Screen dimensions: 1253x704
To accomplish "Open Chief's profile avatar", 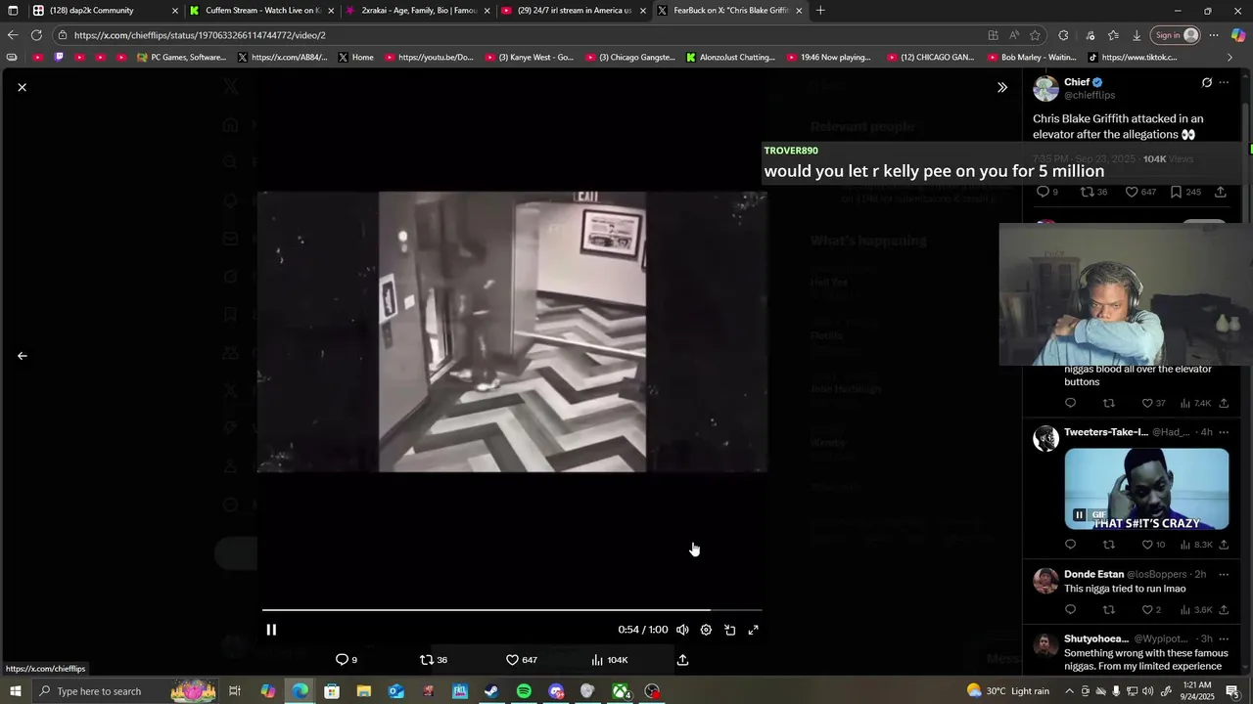I will coord(1045,88).
